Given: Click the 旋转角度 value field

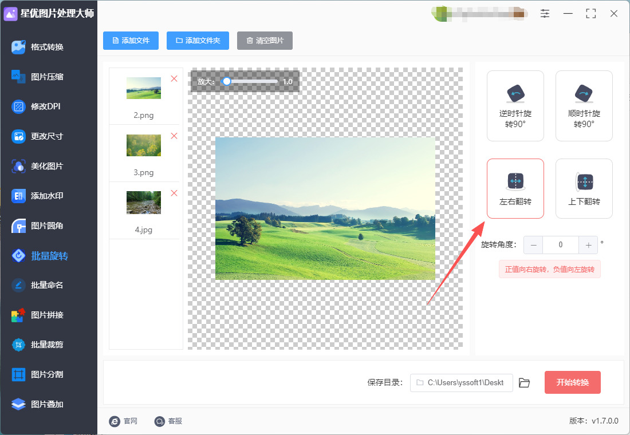Looking at the screenshot, I should pos(561,245).
